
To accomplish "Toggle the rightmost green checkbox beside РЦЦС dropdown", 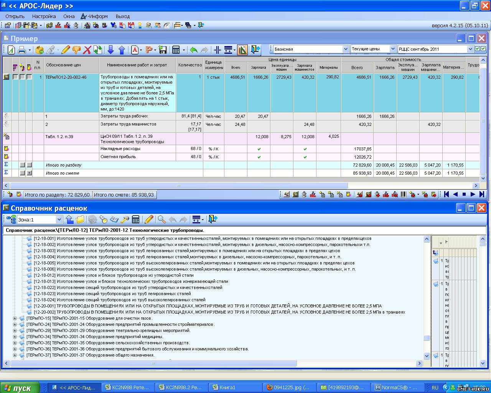I will [483, 49].
